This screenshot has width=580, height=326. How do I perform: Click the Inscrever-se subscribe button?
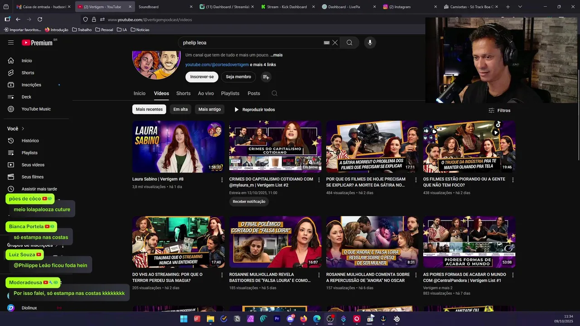coord(202,77)
